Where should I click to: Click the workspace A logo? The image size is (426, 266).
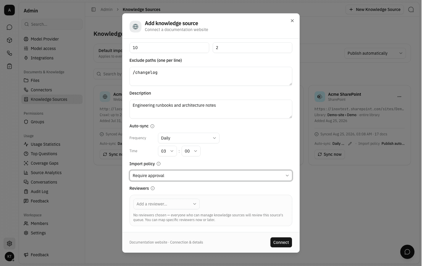point(9,10)
